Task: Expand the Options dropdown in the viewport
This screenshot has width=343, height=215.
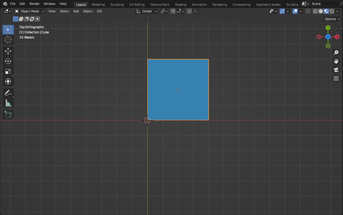Action: (331, 19)
